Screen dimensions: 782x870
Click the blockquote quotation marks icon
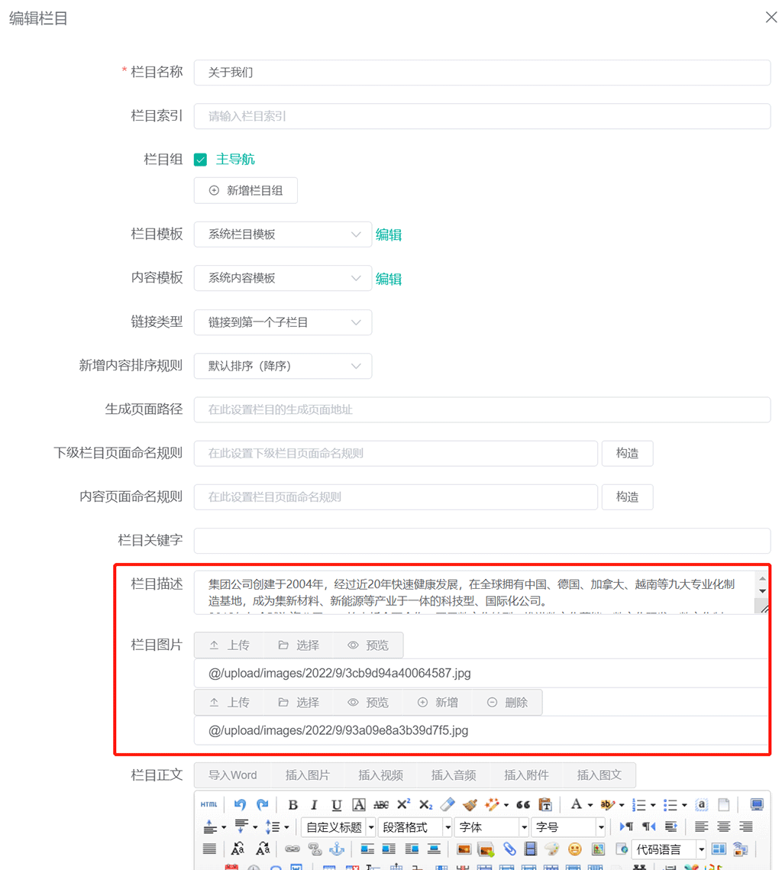pyautogui.click(x=523, y=804)
